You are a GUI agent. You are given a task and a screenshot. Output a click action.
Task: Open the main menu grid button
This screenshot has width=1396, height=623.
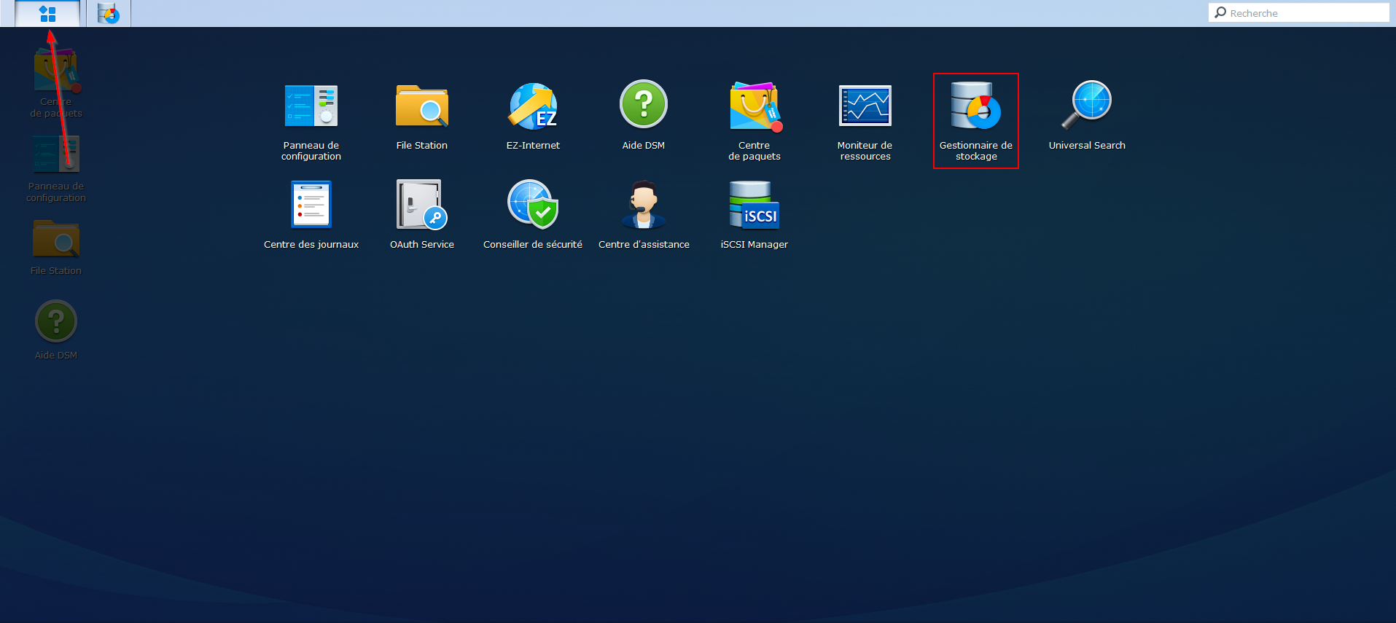tap(47, 13)
